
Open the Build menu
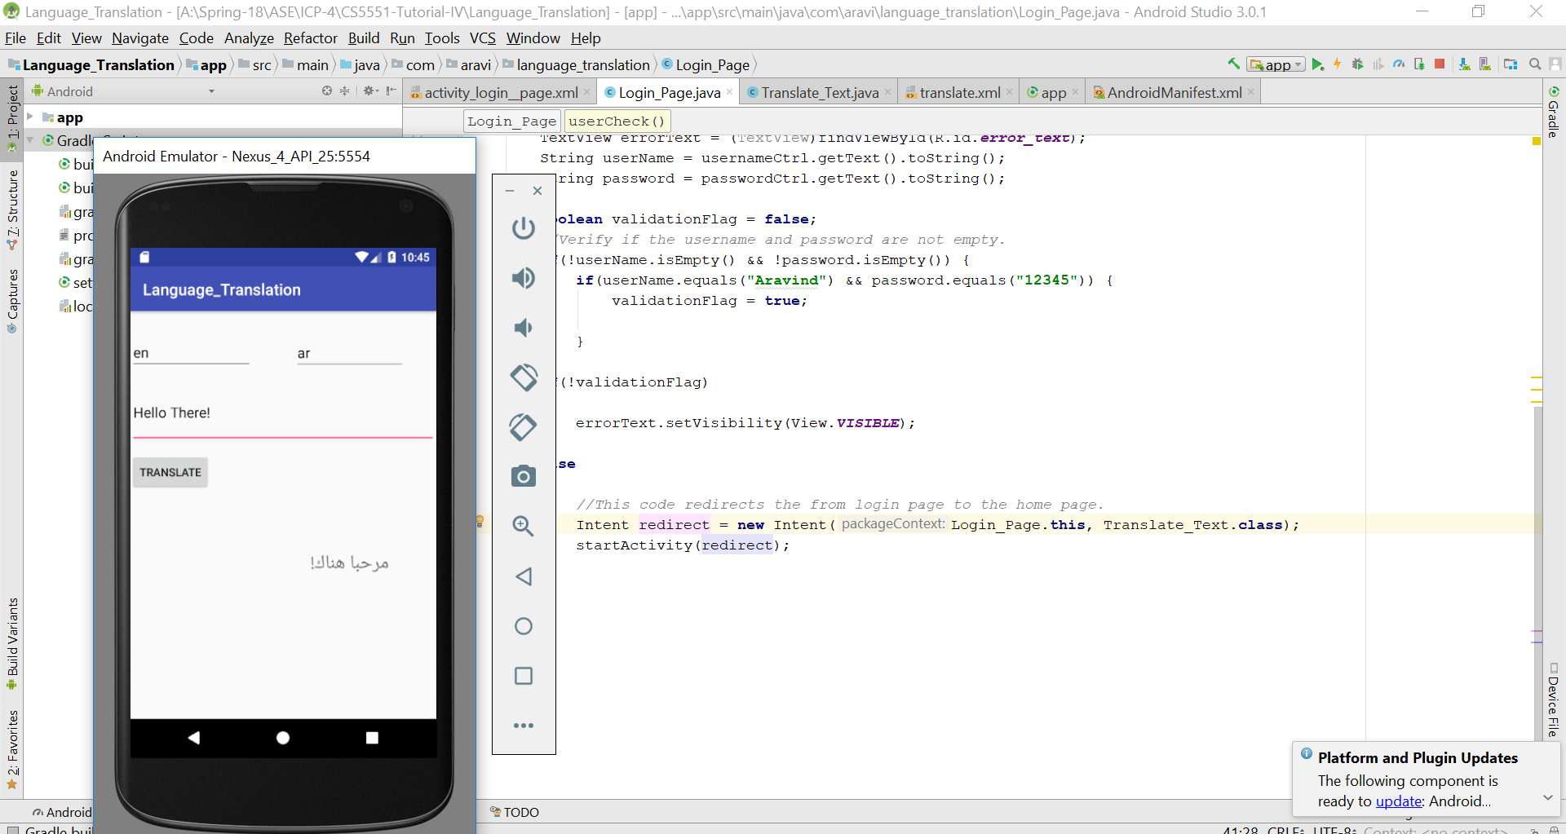[363, 38]
